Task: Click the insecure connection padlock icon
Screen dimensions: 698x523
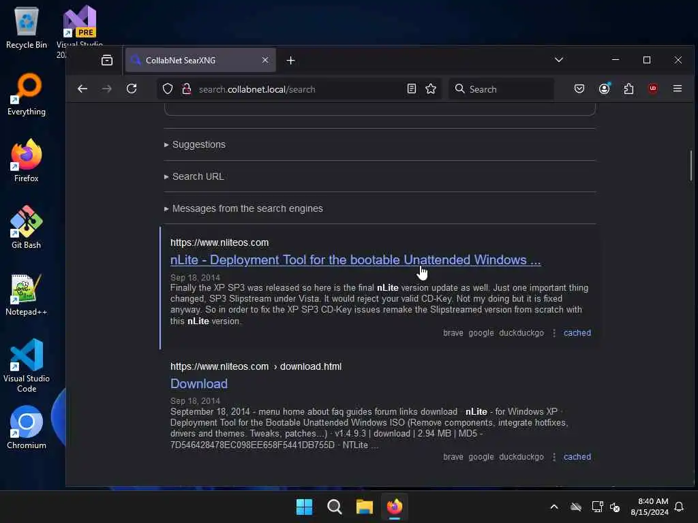Action: (x=187, y=89)
